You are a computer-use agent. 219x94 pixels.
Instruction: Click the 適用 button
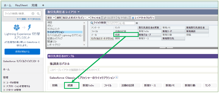[59, 18]
